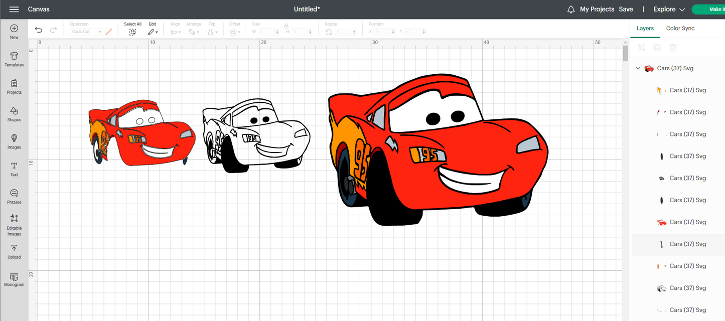Switch to the Layers tab
Screen dimensions: 725x321
pos(645,29)
